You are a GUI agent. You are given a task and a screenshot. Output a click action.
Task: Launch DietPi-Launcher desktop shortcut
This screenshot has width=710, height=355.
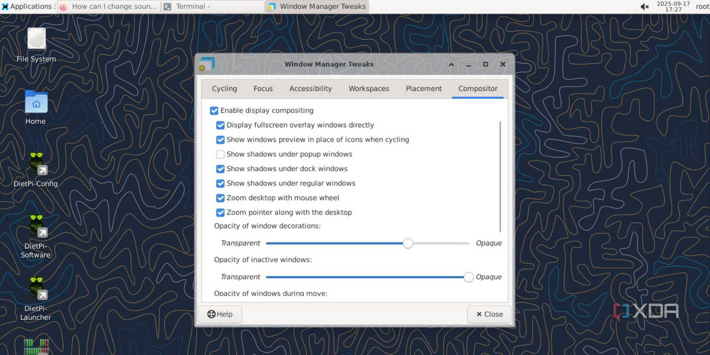click(x=36, y=299)
